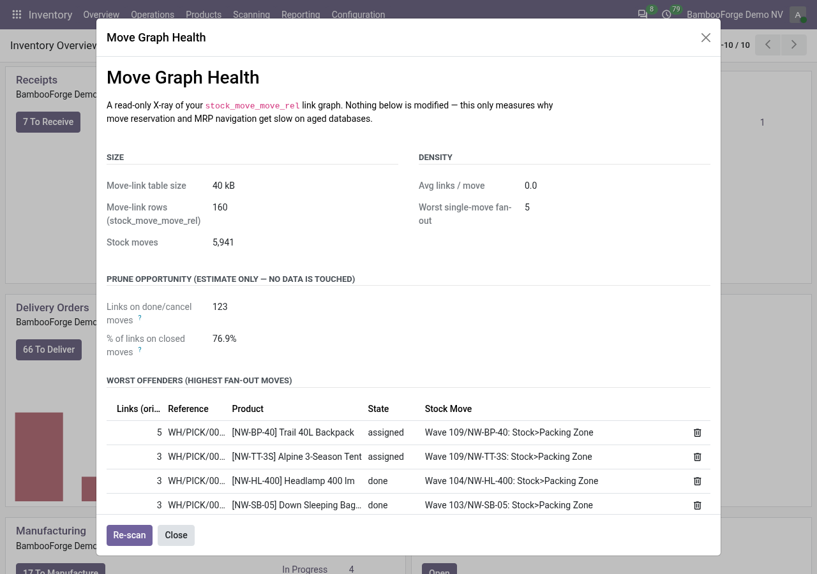Delete the Headlamp 400 lm row
This screenshot has width=817, height=574.
click(697, 481)
